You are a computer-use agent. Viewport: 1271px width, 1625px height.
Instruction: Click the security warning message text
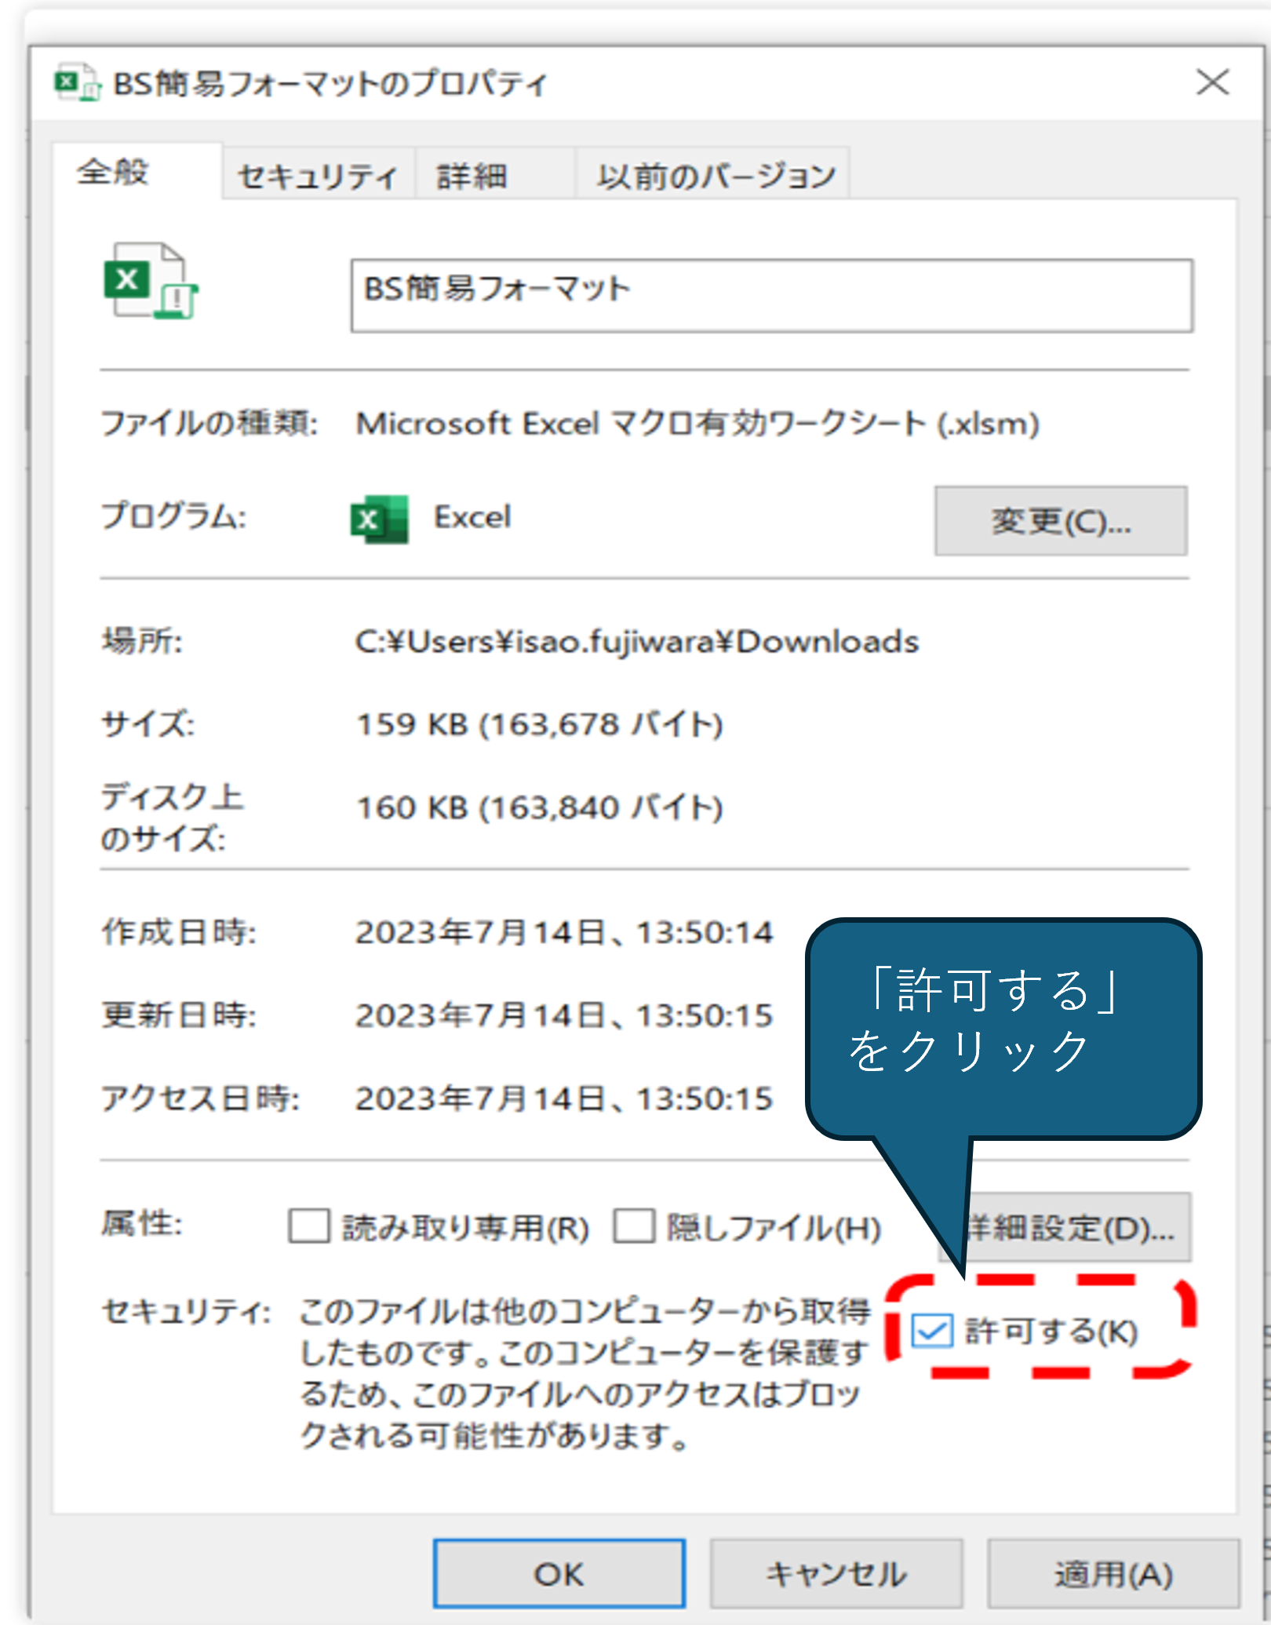click(585, 1373)
